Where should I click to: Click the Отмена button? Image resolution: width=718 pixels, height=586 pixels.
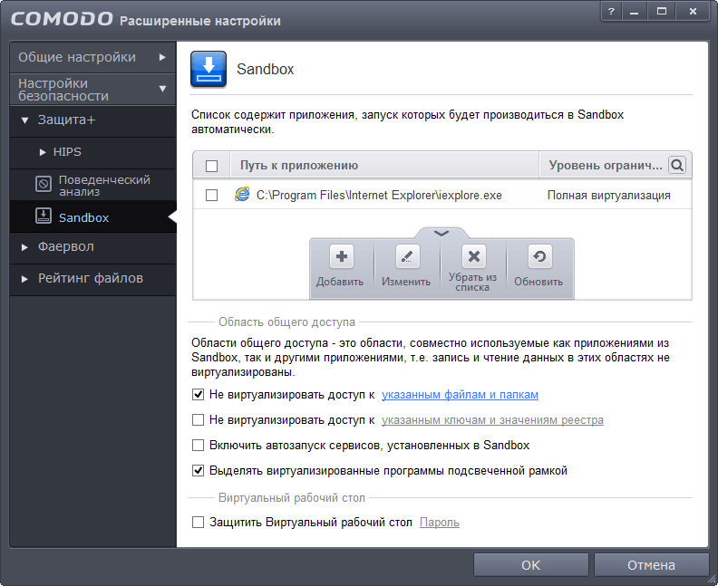point(651,565)
